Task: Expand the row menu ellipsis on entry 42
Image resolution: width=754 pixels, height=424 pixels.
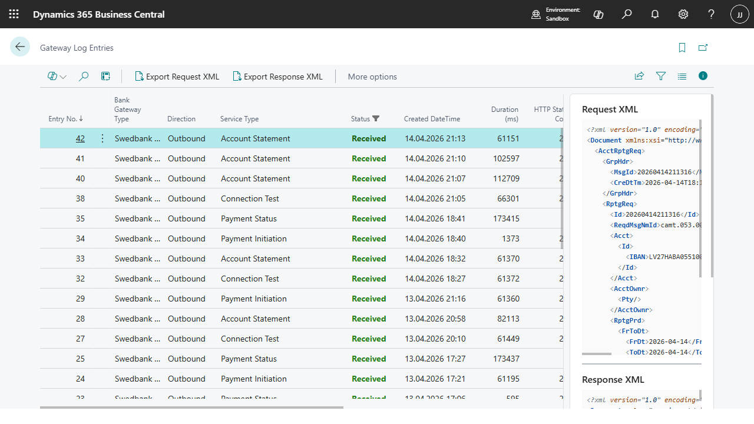Action: coord(102,138)
